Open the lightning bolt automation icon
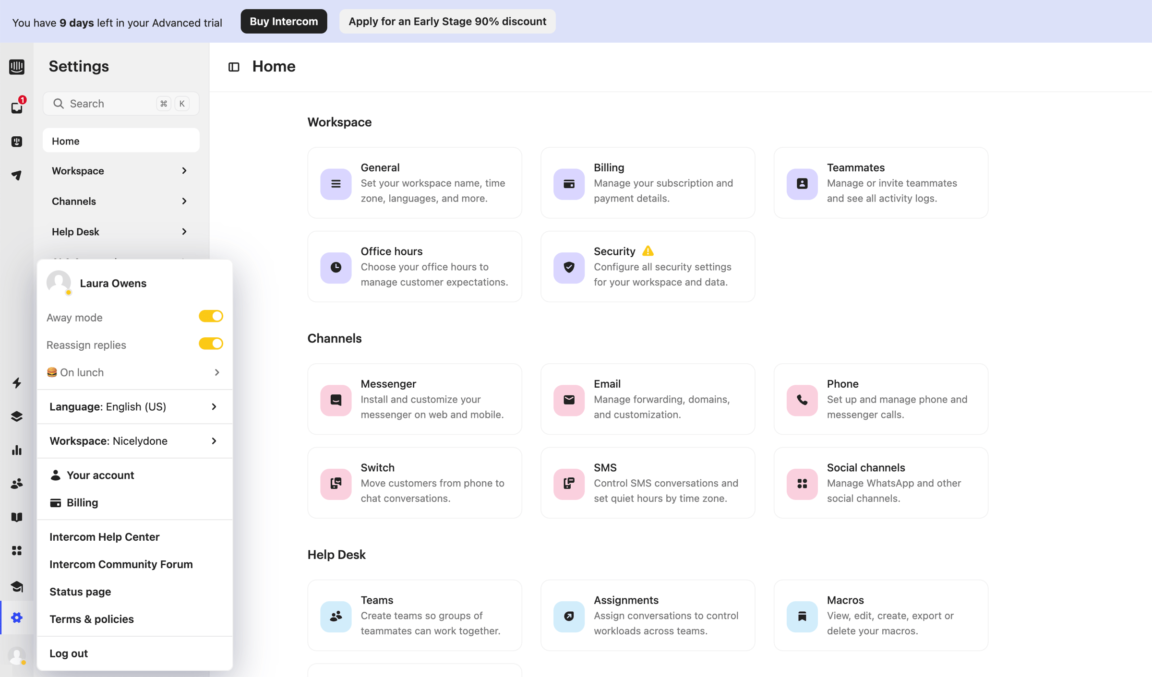 pos(17,382)
